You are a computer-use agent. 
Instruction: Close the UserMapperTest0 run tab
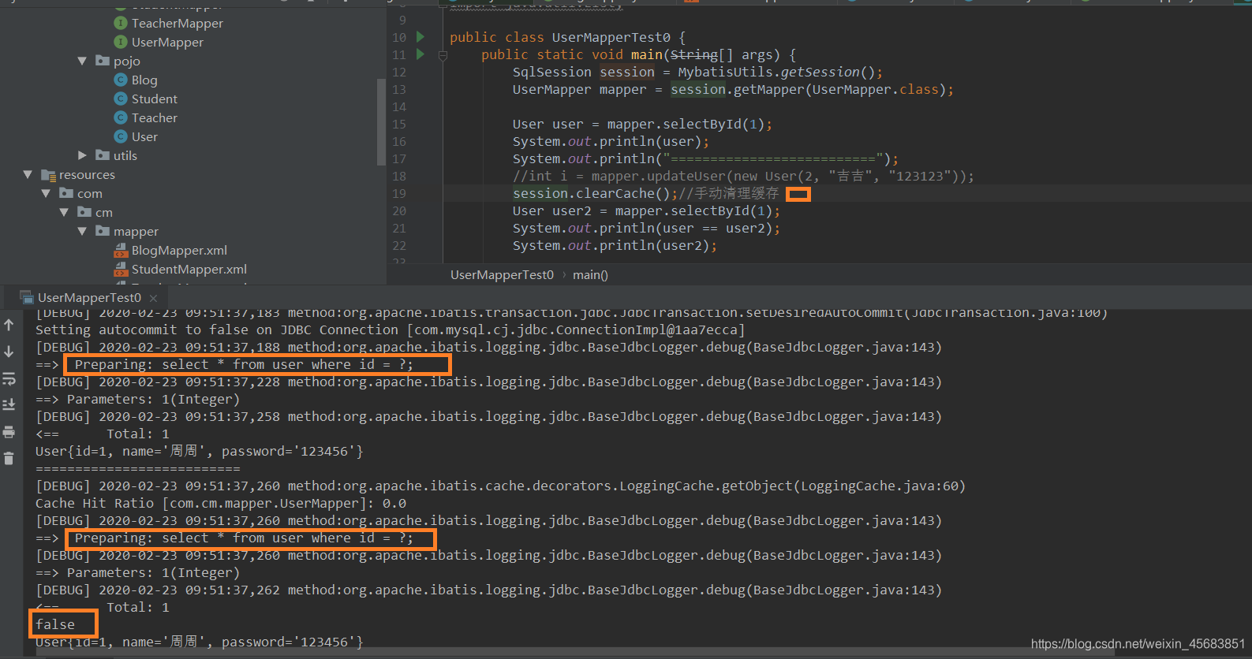point(153,298)
